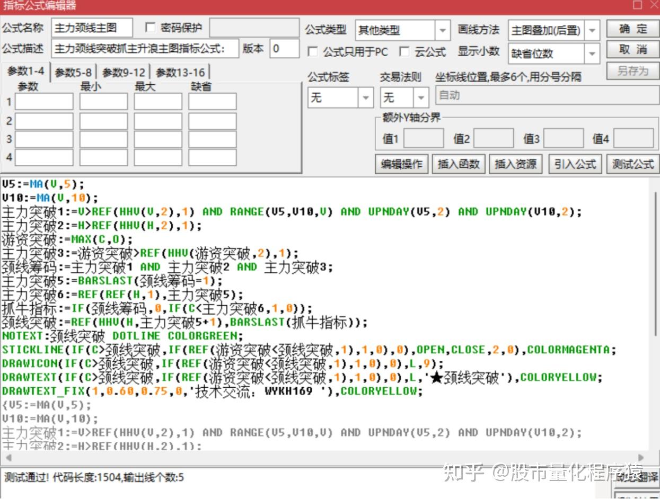
Task: Click the 值1 Y-axis boundary field
Action: [x=424, y=138]
